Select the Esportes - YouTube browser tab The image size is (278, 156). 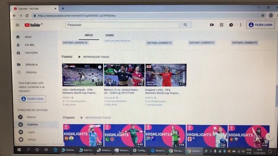point(35,9)
